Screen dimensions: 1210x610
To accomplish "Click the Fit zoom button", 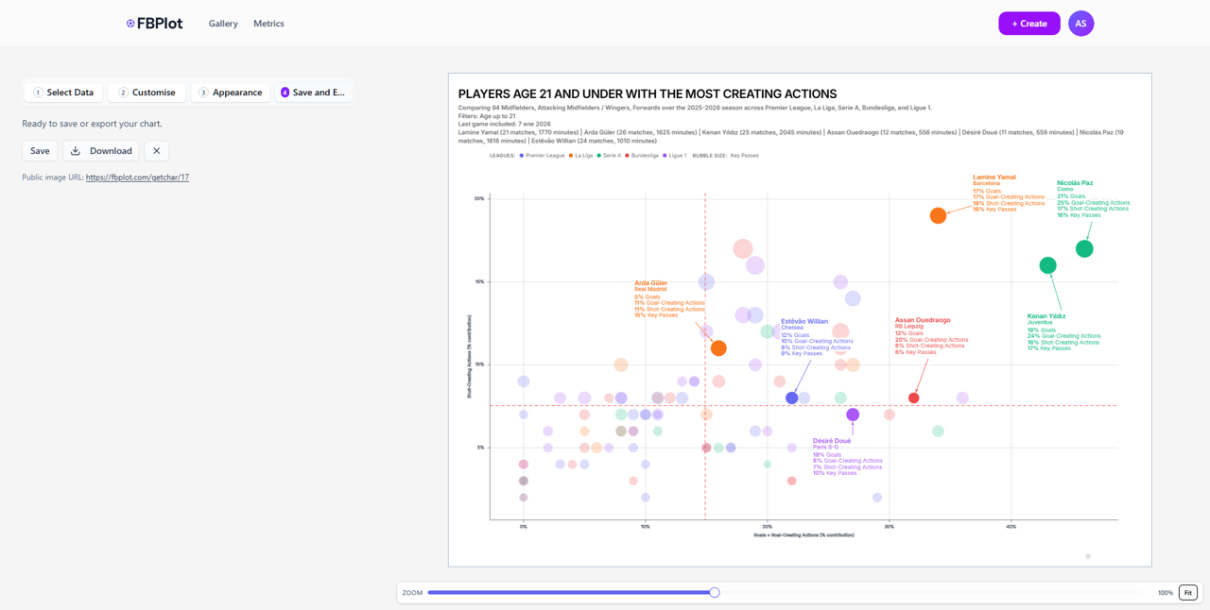I will (1188, 593).
